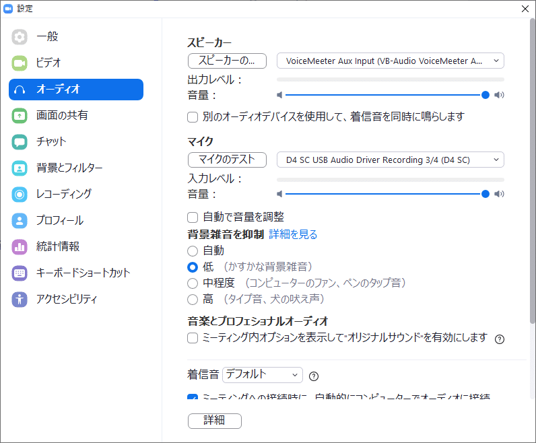Click the help icon beside original sound option
Viewport: 536px width, 443px height.
(x=500, y=339)
